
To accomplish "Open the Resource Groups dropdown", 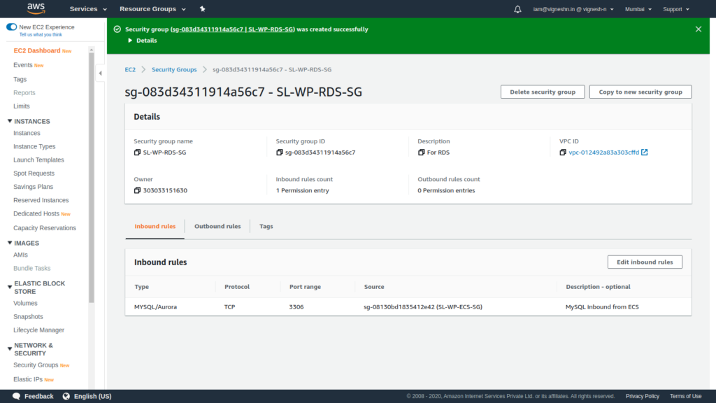I will click(152, 8).
